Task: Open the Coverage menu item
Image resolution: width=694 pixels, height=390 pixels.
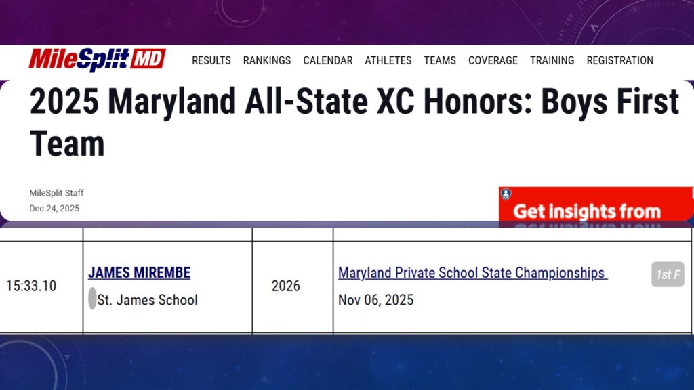Action: click(x=493, y=60)
